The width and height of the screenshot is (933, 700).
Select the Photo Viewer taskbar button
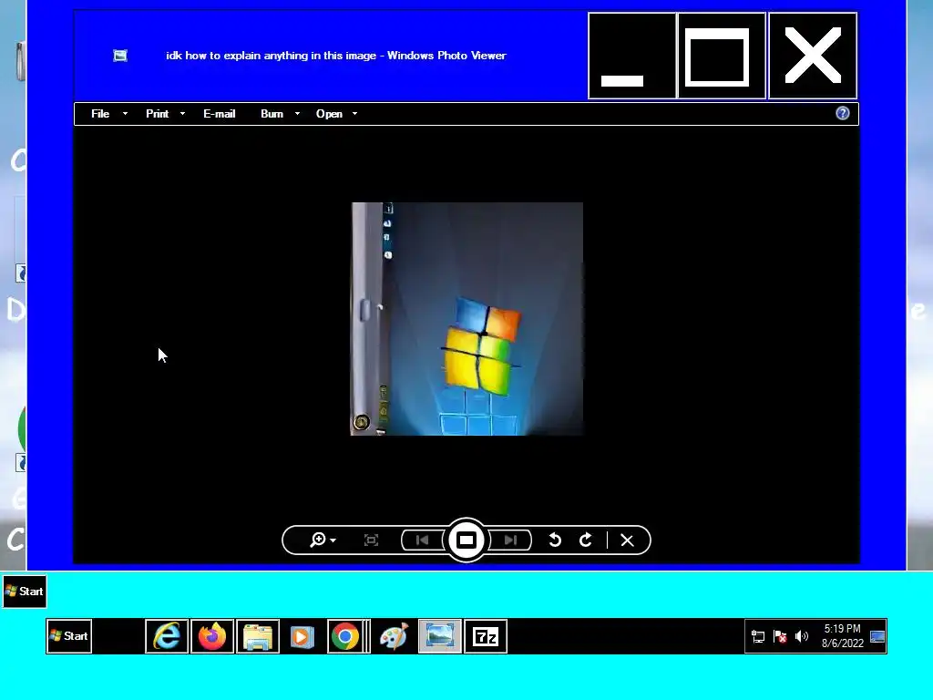pyautogui.click(x=440, y=636)
